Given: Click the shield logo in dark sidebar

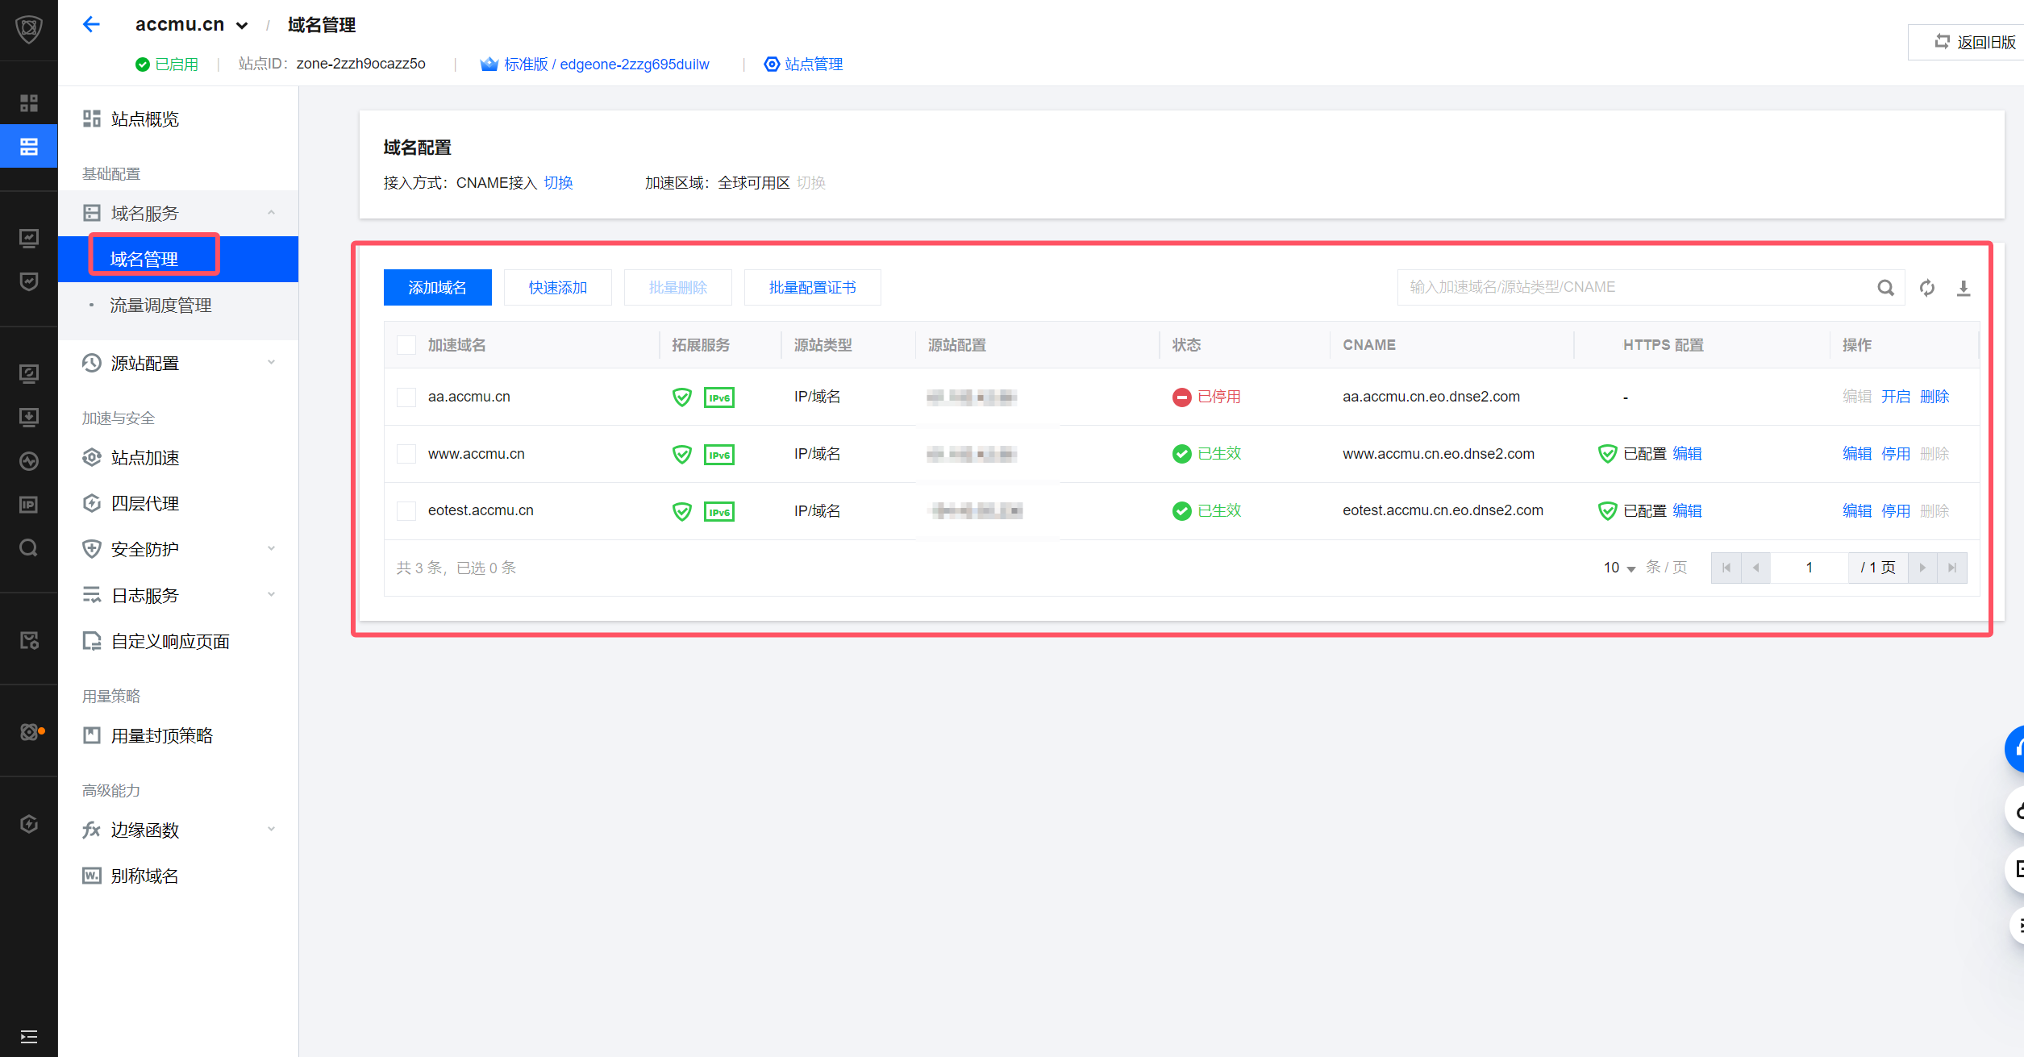Looking at the screenshot, I should (x=29, y=29).
